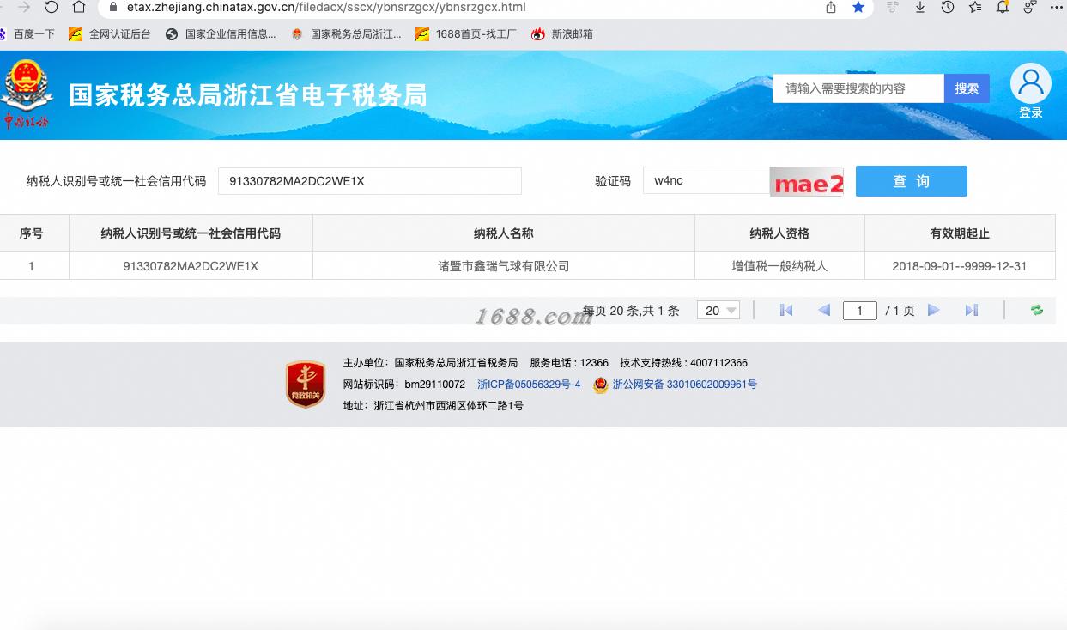Open the 国家税务总局浙江 bookmark
Screen dimensions: 1067x630
click(346, 34)
